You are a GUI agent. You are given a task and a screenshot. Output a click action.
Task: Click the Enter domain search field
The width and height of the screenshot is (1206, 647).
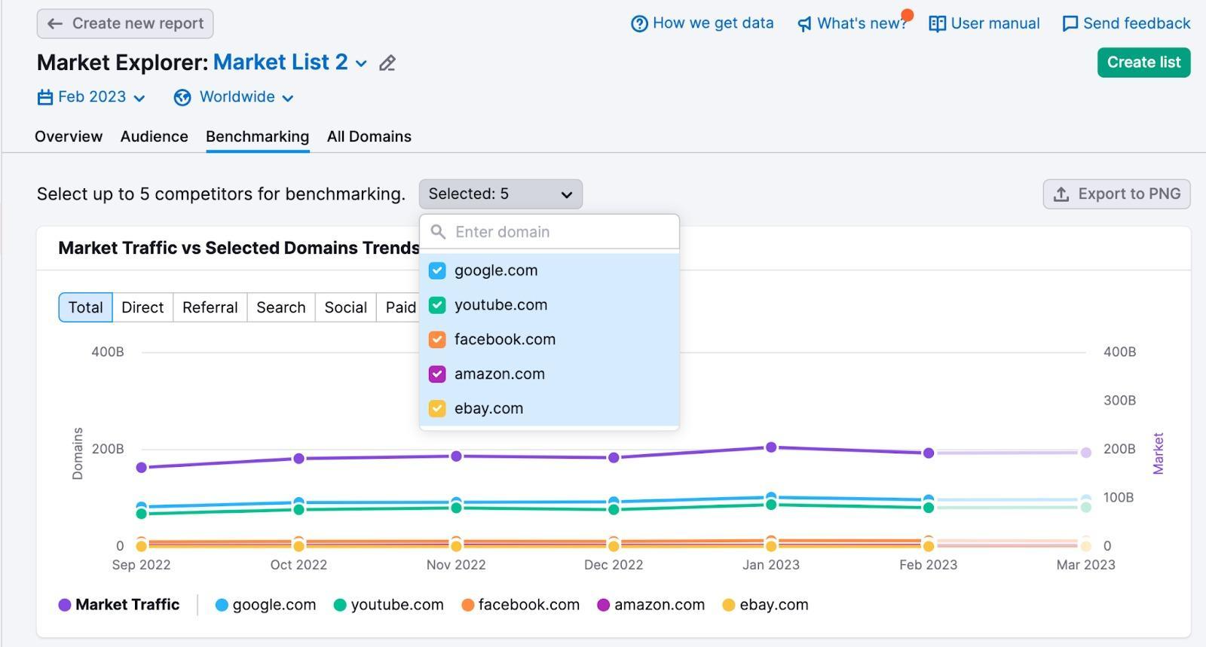[549, 232]
